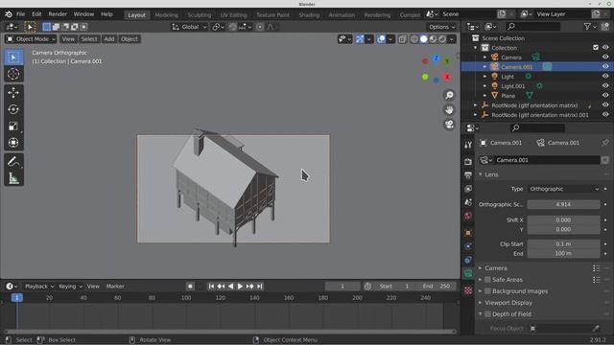This screenshot has height=345, width=614.
Task: Click frame 100 on the timeline ruler
Action: click(x=186, y=298)
